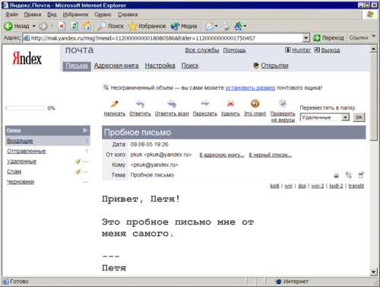The width and height of the screenshot is (380, 287).
Task: Click the Все службы link
Action: pyautogui.click(x=202, y=50)
